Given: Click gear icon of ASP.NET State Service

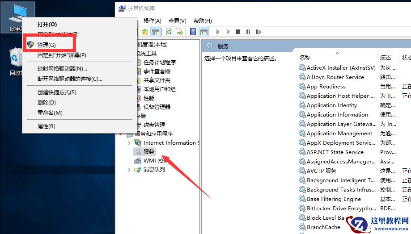Looking at the screenshot, I should pos(302,152).
